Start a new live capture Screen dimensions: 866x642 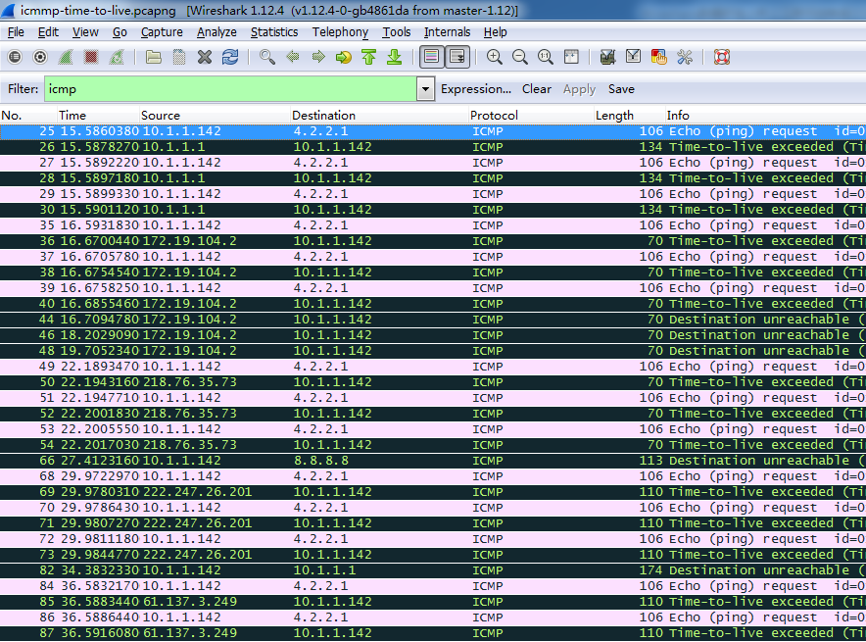(x=66, y=57)
